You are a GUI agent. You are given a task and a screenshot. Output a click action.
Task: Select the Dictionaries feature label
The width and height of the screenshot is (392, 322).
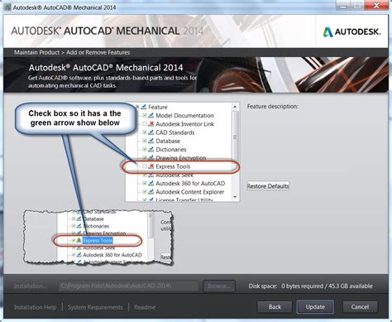point(171,150)
